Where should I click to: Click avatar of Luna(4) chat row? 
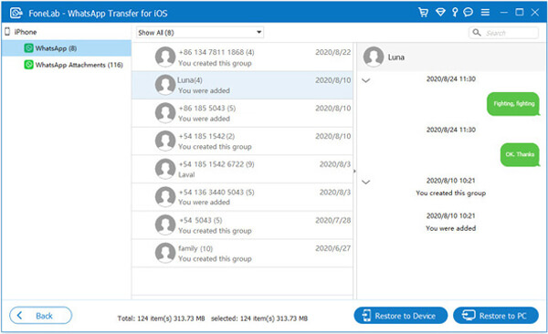click(165, 85)
